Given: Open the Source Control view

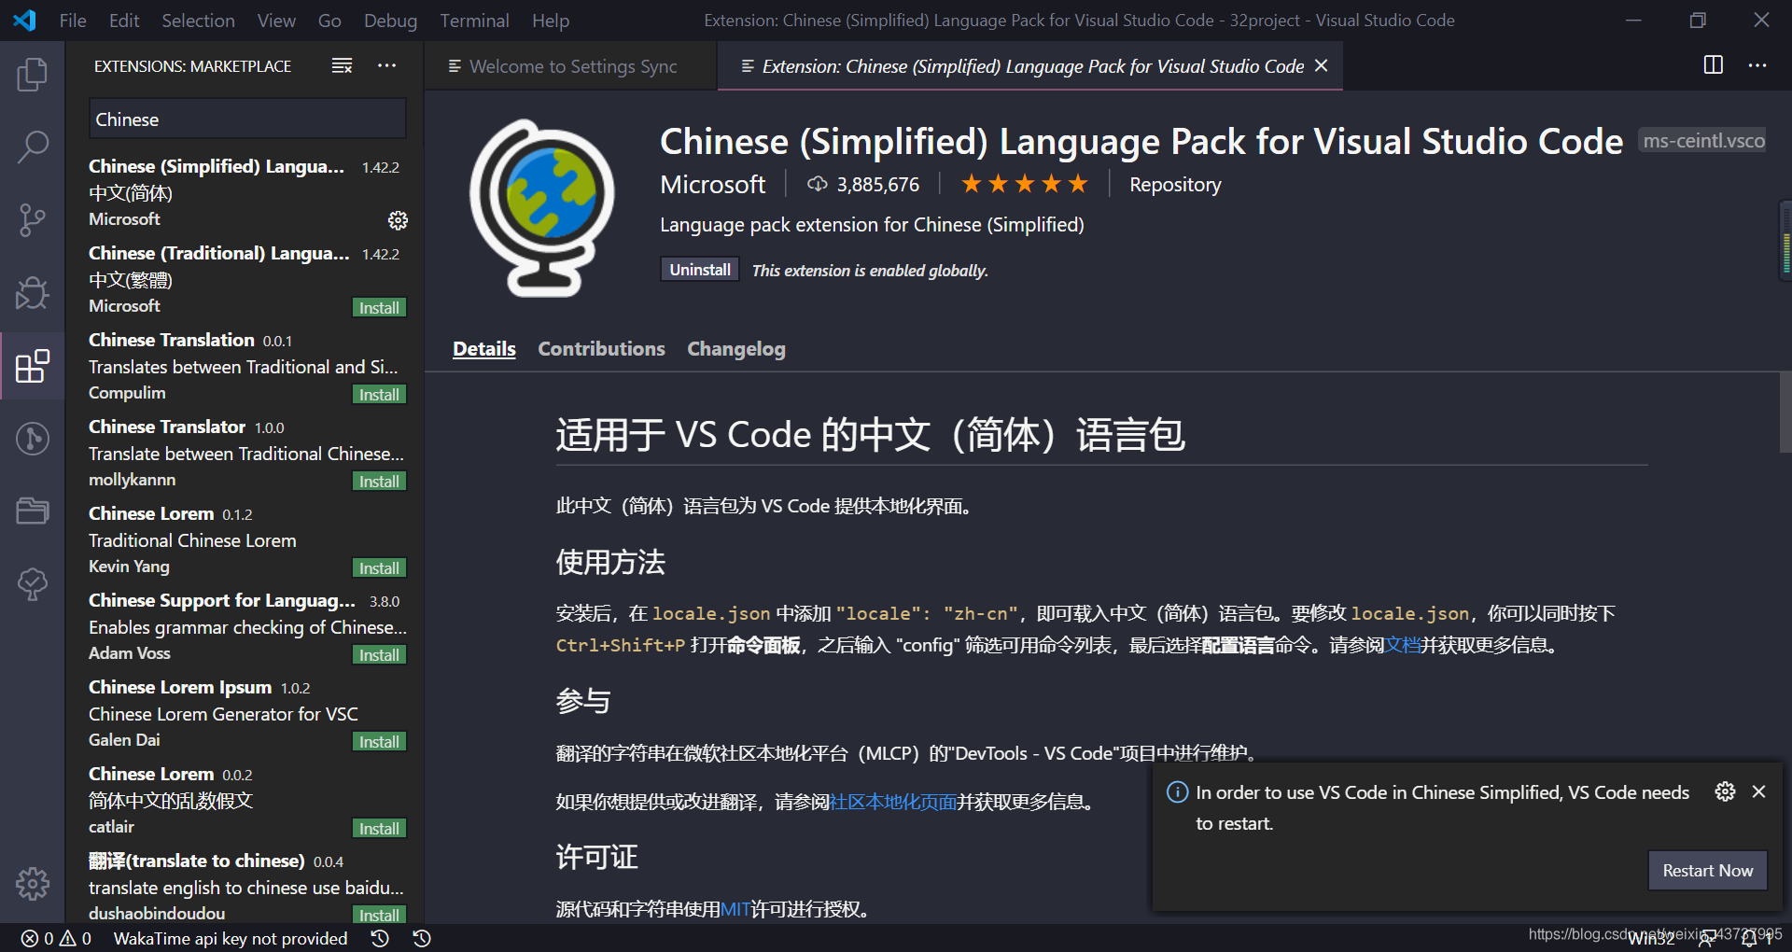Looking at the screenshot, I should pos(32,220).
